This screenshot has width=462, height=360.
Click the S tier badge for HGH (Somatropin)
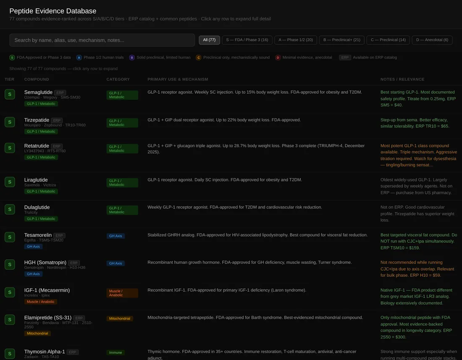(x=10, y=265)
